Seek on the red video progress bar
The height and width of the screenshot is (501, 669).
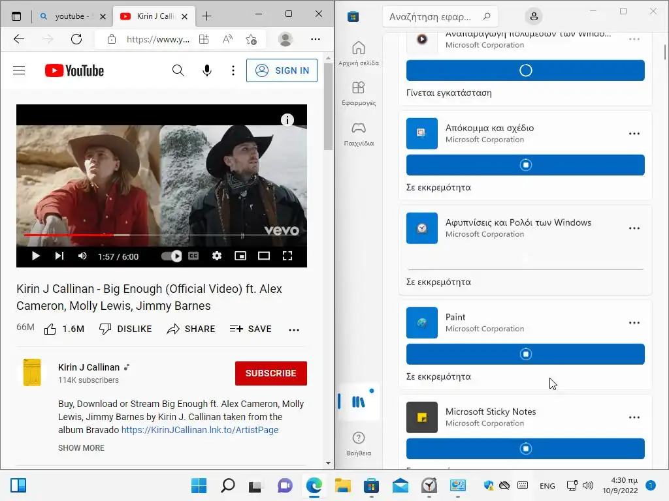[161, 235]
